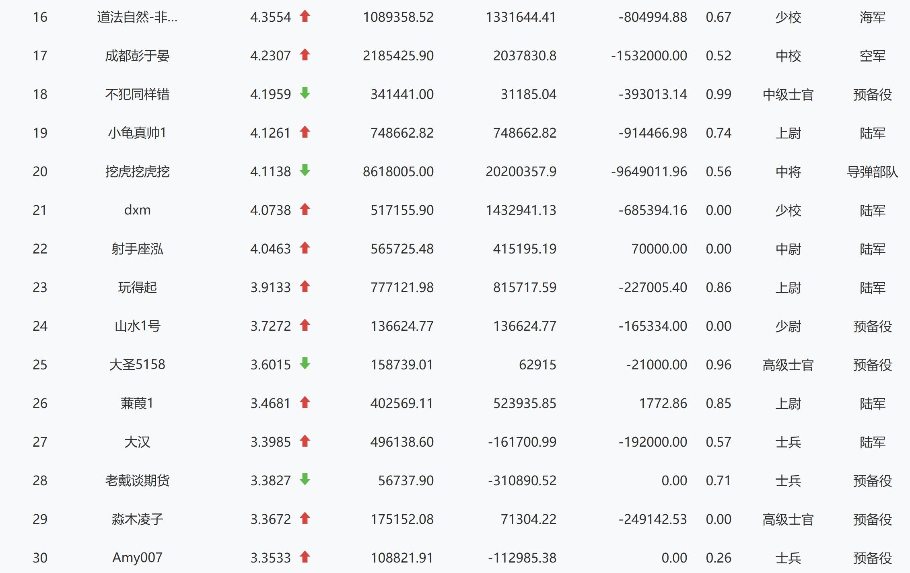Viewport: 910px width, 573px height.
Task: Click 海军 label in row 16
Action: click(872, 17)
